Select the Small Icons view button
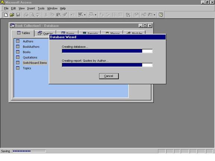215x161 pixels. pyautogui.click(x=108, y=15)
